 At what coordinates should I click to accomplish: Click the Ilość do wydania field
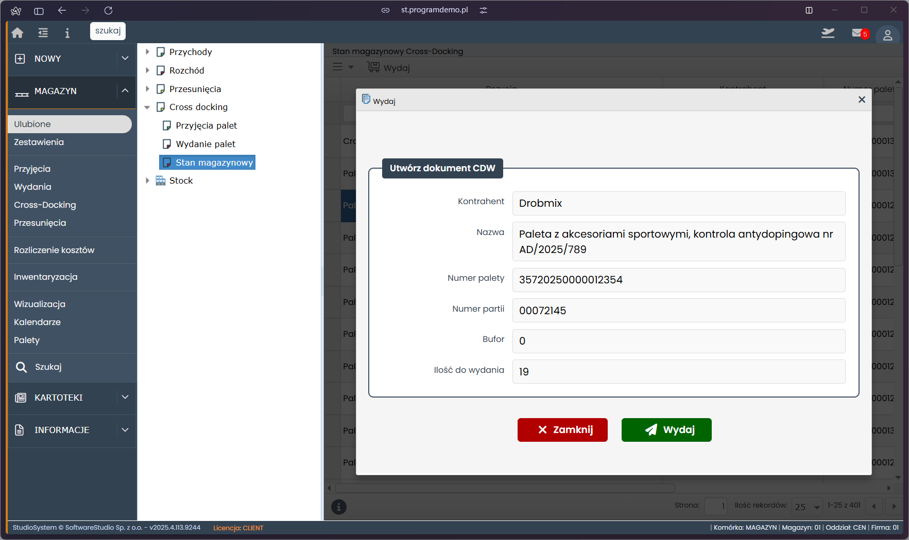678,371
